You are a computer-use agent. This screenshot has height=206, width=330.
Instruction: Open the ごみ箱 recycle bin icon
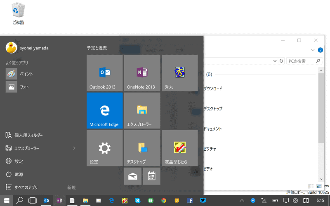[18, 13]
